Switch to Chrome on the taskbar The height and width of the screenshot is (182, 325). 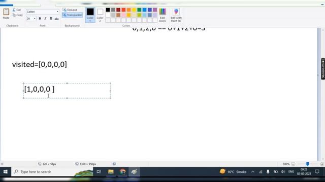point(122,172)
